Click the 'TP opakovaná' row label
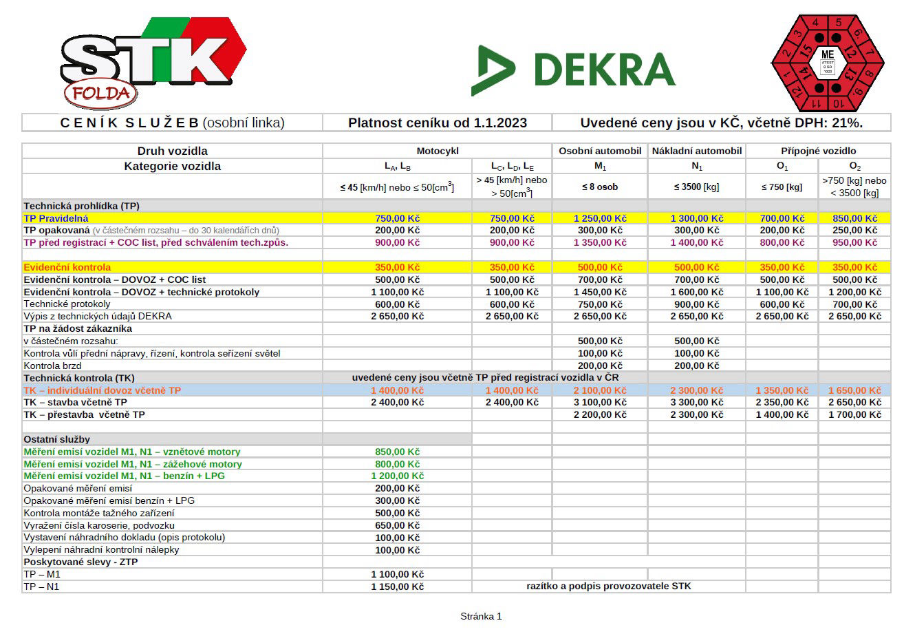 click(151, 231)
